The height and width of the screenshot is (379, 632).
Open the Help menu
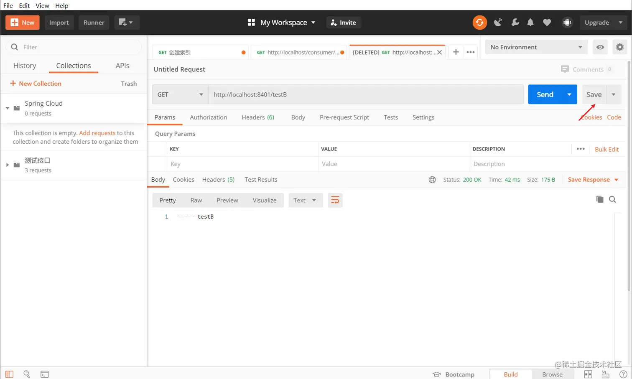pos(61,5)
